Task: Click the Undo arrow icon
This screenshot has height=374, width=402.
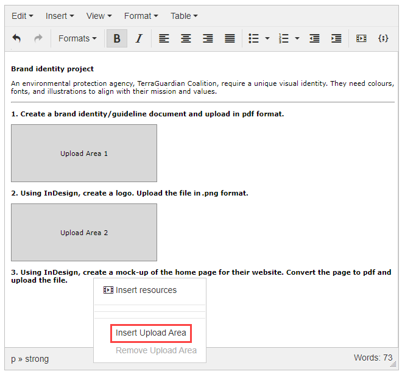Action: [16, 38]
